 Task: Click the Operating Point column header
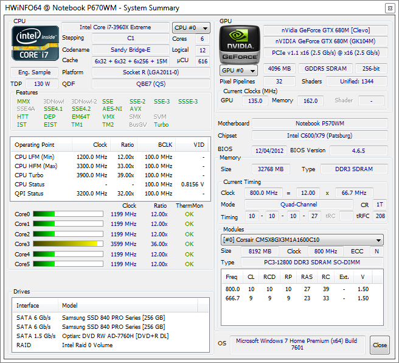coord(41,145)
